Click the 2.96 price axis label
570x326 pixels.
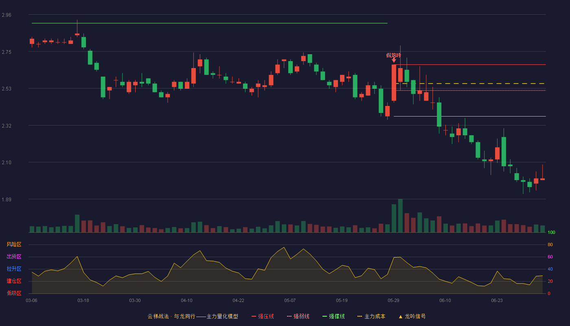click(x=7, y=15)
